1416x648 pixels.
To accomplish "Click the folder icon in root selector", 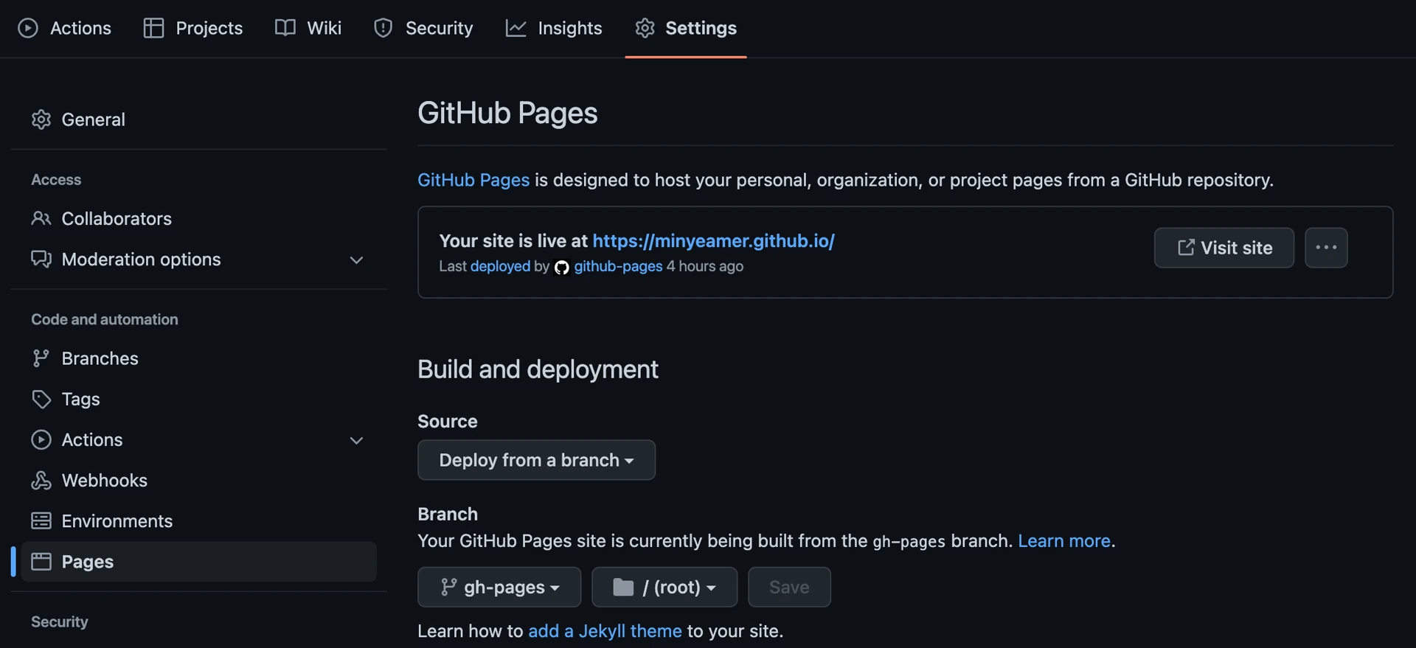I will click(x=623, y=587).
